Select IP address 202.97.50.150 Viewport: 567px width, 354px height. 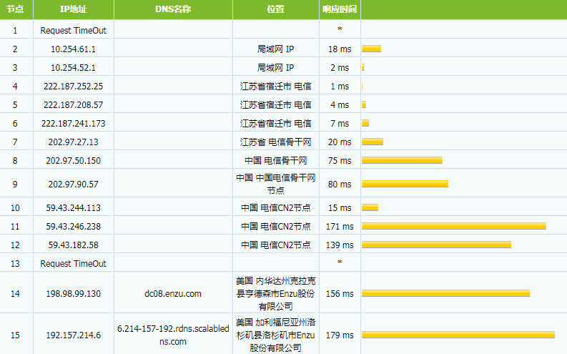click(x=74, y=161)
